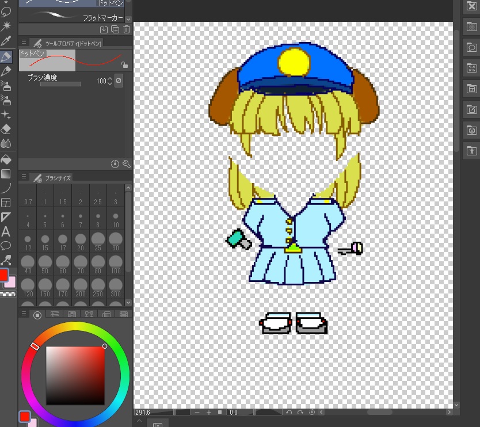Click the import sub tool material icon
This screenshot has width=480, height=427.
pyautogui.click(x=104, y=29)
